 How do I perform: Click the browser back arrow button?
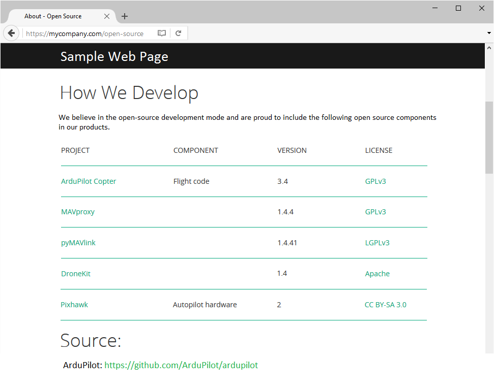[11, 34]
